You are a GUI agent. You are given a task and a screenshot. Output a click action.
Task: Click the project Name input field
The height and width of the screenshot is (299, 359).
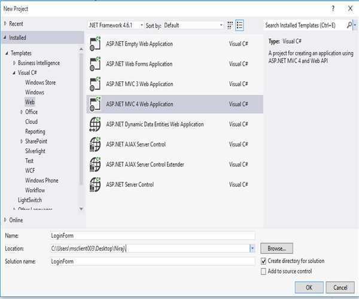(152, 236)
